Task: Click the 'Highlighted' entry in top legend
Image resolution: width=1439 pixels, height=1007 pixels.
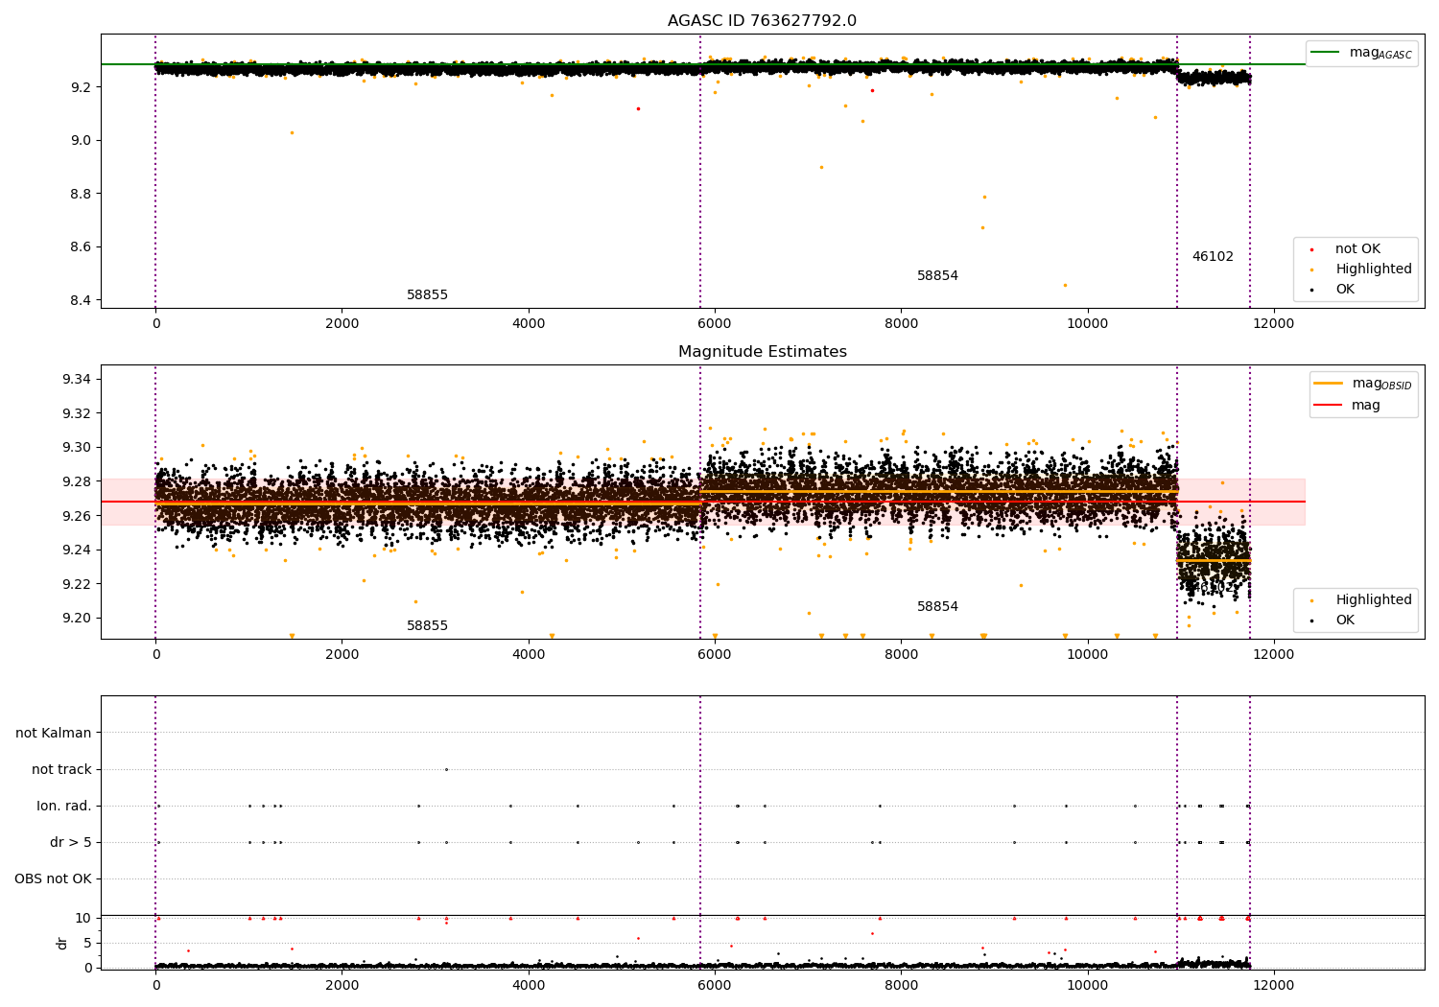Action: click(1373, 269)
